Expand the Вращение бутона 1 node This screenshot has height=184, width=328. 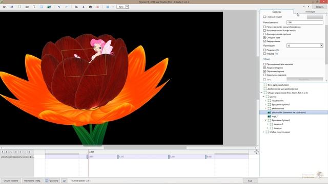265,104
